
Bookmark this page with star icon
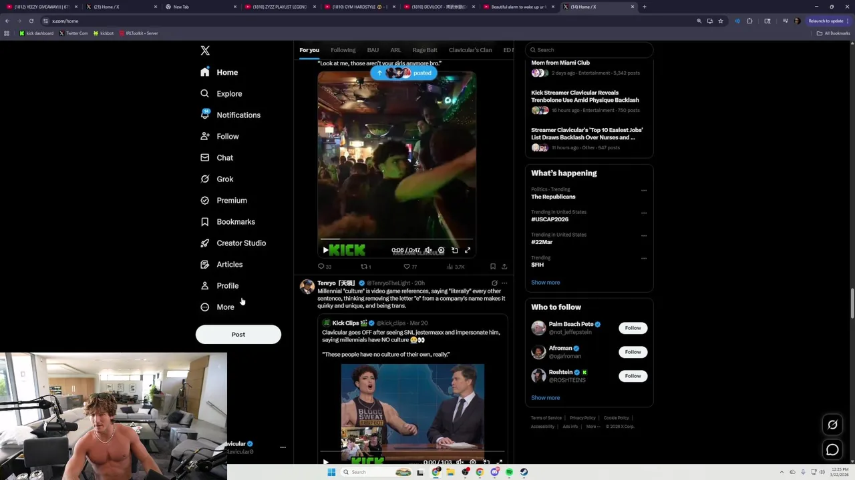(x=721, y=21)
